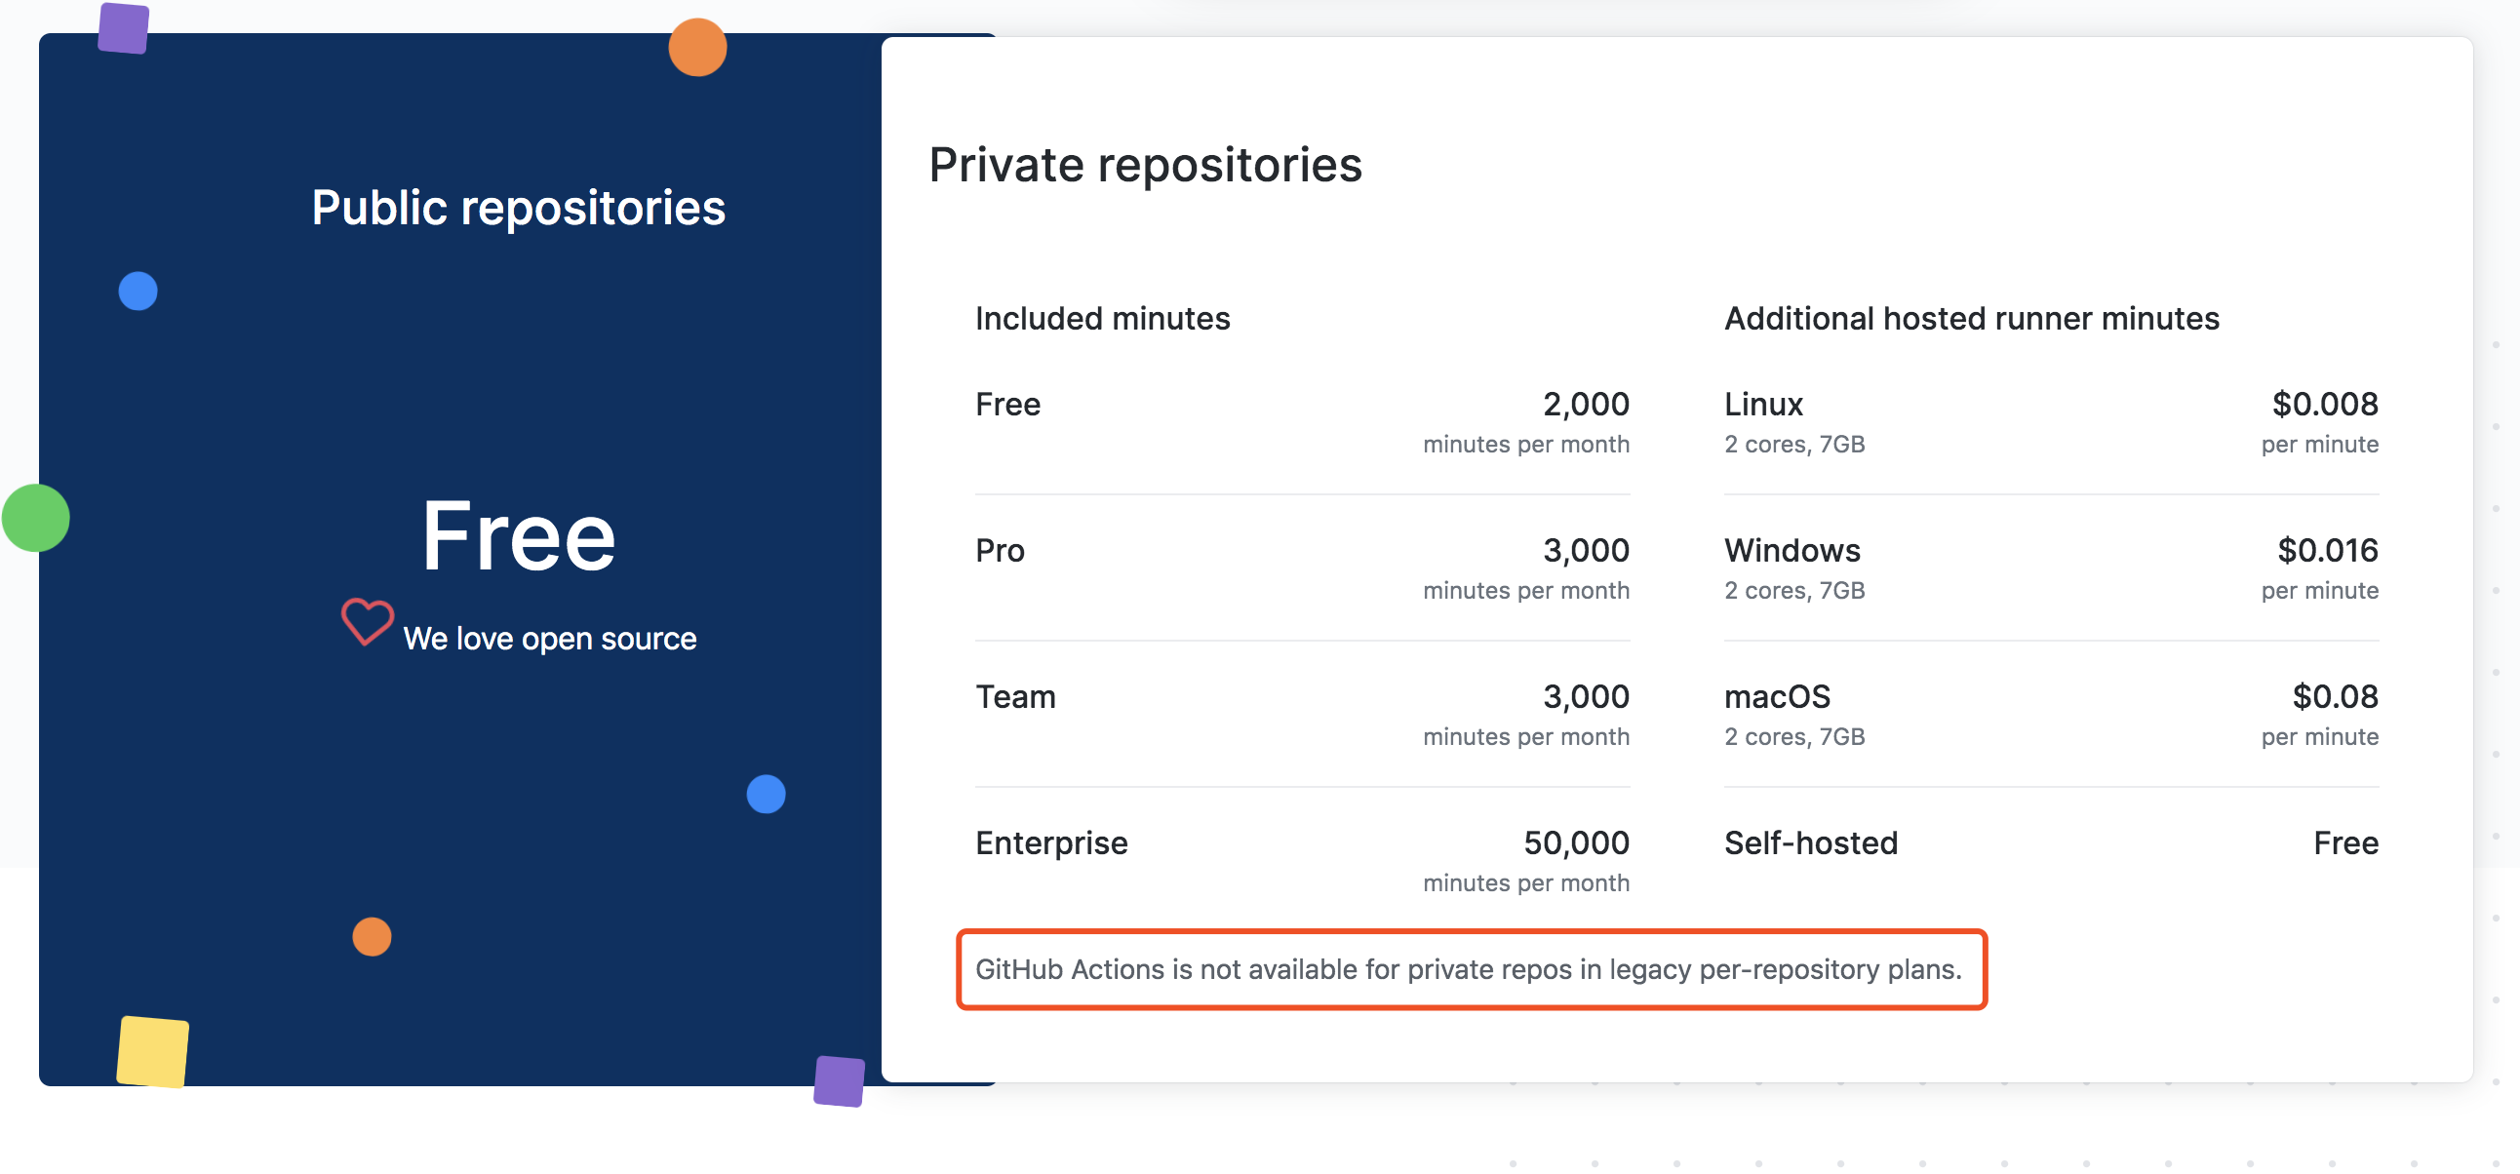
Task: Click the green circle on left edge
Action: coord(36,518)
